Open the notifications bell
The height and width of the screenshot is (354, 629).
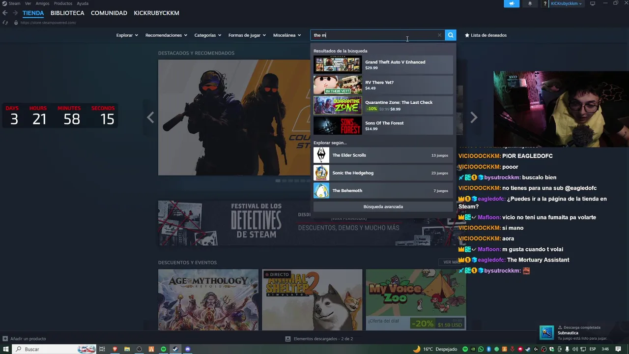pyautogui.click(x=530, y=3)
